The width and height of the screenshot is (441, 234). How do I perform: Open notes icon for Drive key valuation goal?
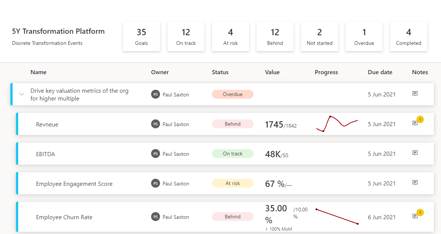(x=415, y=94)
